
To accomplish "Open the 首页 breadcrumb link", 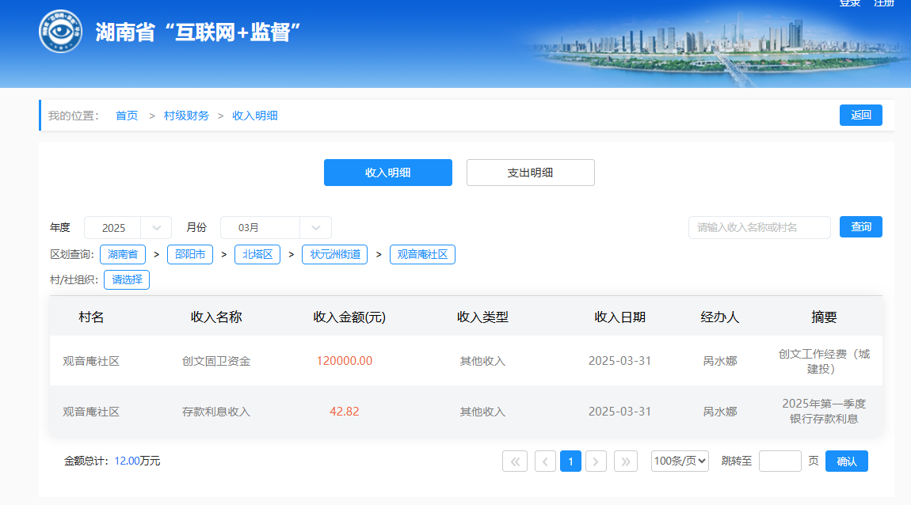I will click(127, 116).
